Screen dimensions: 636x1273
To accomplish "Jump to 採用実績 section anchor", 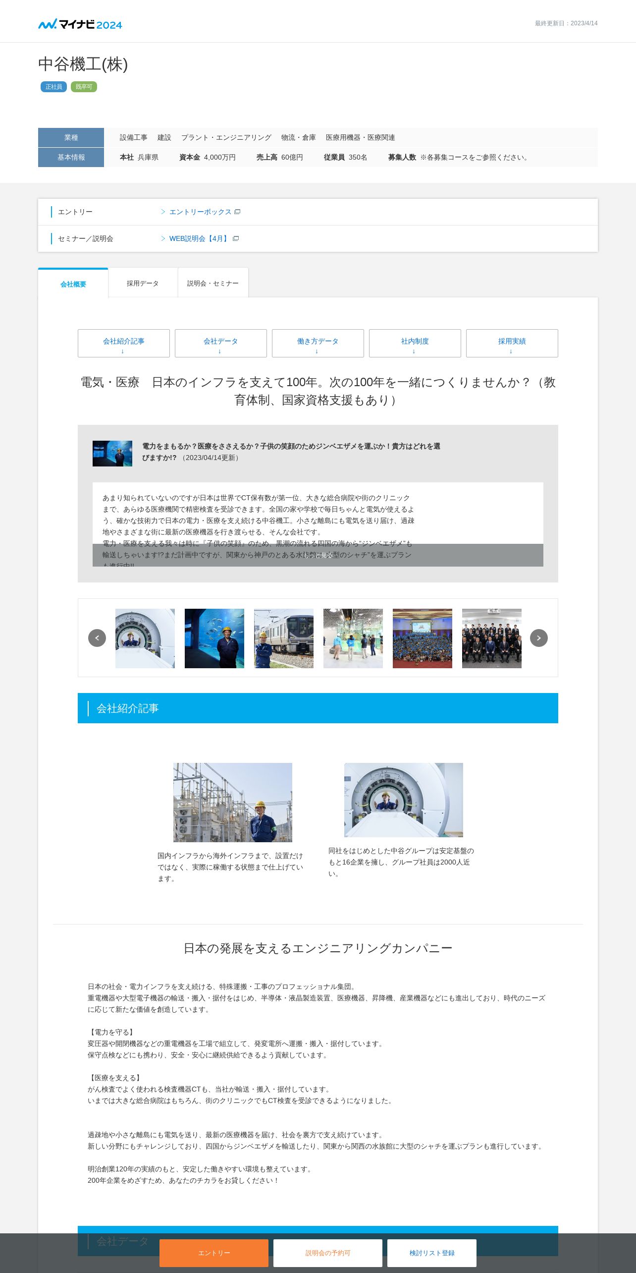I will pos(512,343).
